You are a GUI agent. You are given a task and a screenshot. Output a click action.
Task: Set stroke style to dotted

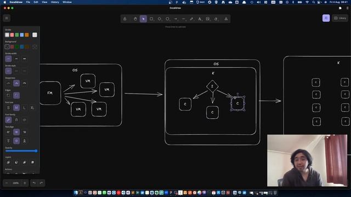click(24, 71)
